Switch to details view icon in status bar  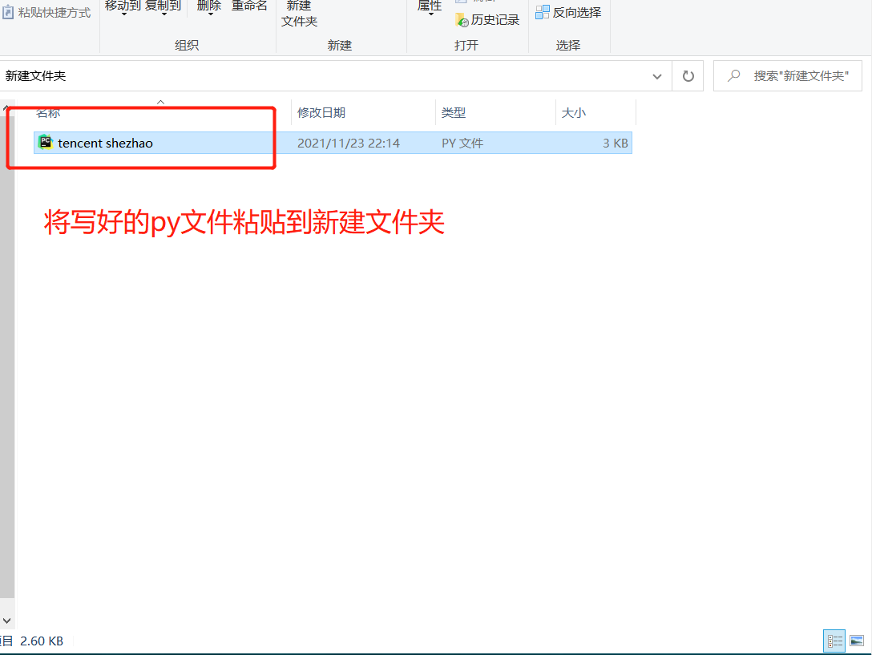coord(834,641)
